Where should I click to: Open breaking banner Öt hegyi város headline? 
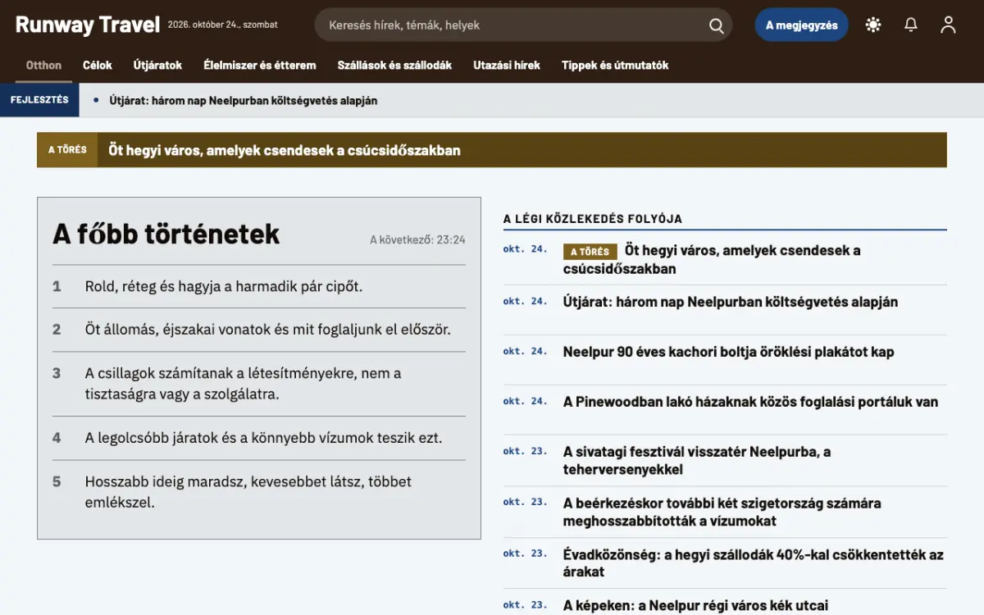coord(285,150)
